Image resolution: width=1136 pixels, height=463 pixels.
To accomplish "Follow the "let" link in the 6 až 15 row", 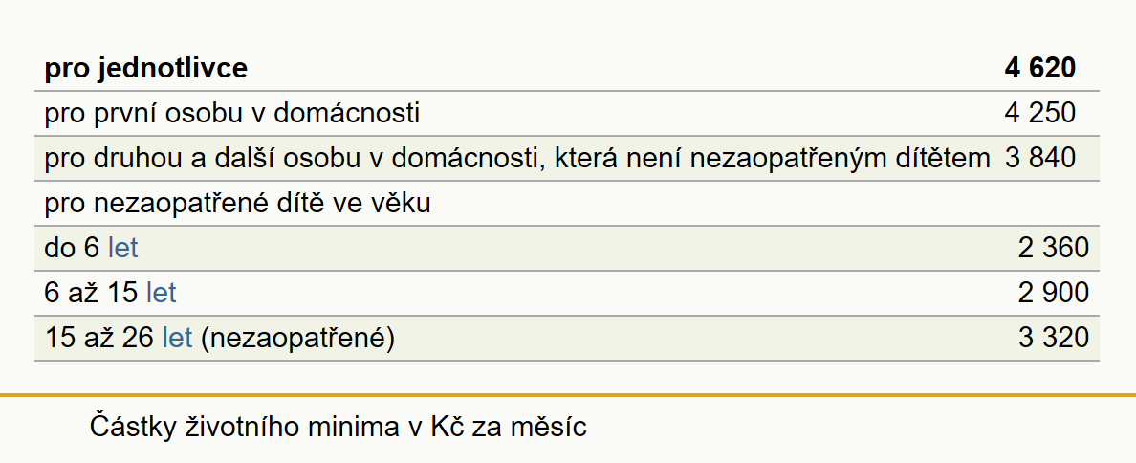I will [x=161, y=293].
